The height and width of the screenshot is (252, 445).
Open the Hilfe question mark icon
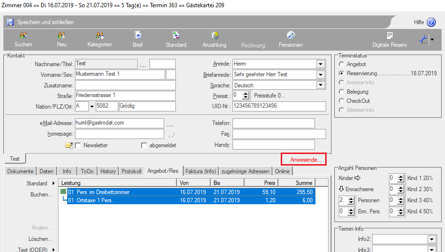431,22
